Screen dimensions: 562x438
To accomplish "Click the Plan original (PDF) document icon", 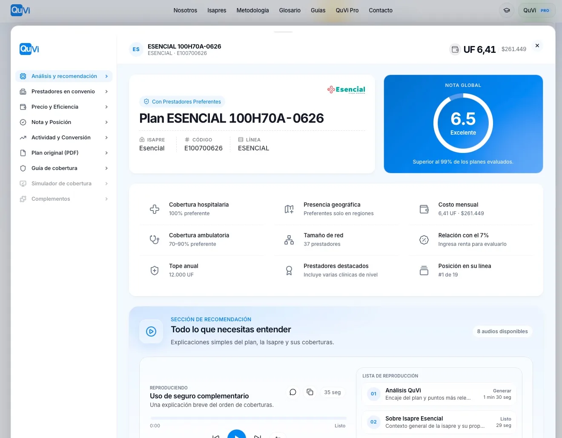I will [23, 153].
